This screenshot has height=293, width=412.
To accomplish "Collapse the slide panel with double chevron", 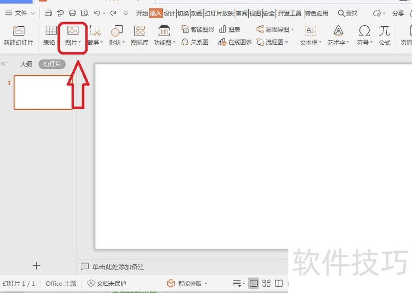I will click(x=4, y=63).
